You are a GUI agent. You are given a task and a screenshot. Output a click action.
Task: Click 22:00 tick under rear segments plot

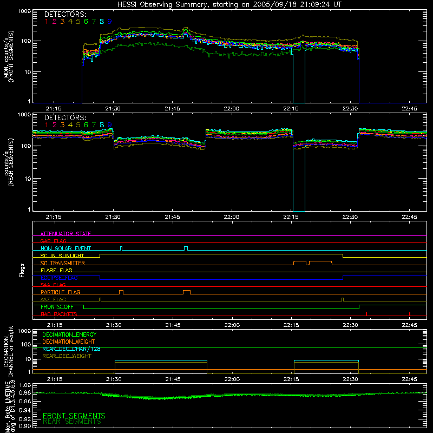tap(232, 217)
